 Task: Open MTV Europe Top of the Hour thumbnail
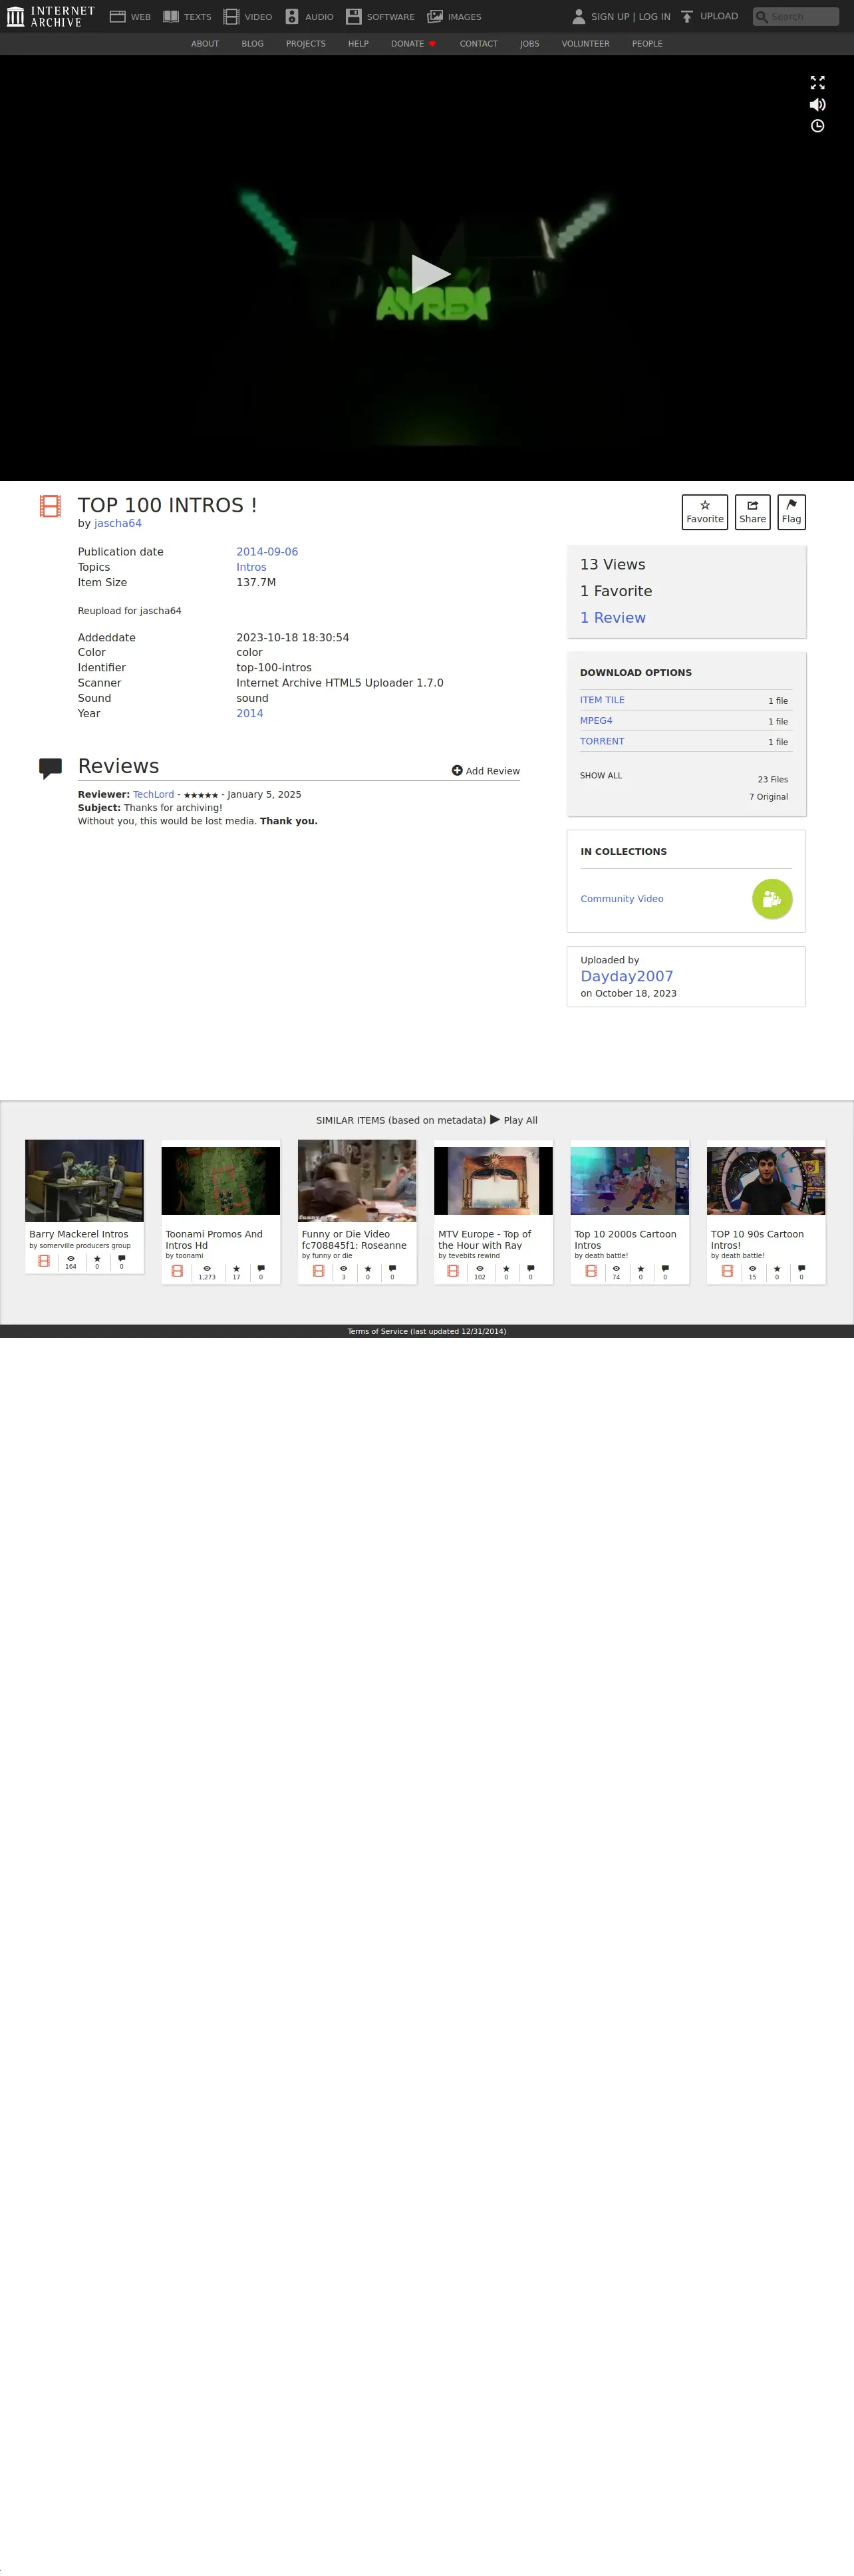pos(493,1181)
